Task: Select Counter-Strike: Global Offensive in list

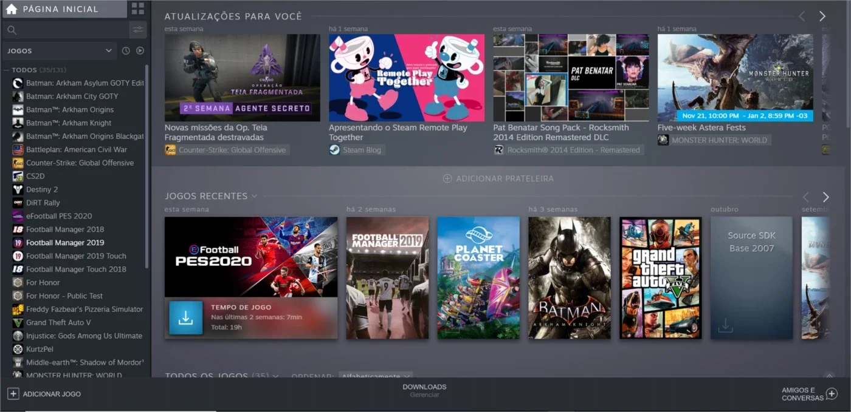Action: click(80, 163)
